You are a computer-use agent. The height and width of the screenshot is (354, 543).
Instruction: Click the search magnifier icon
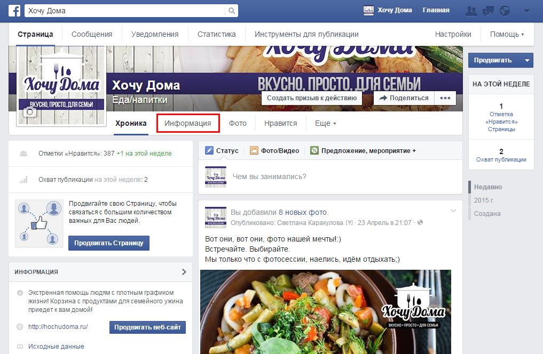[x=232, y=11]
